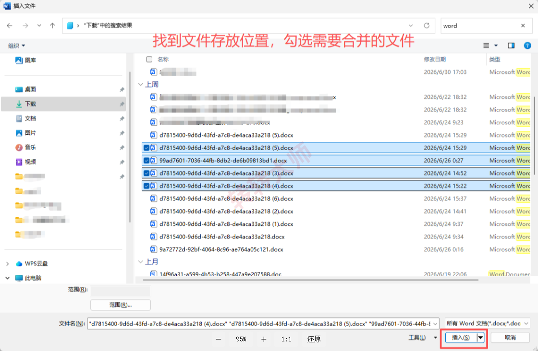Open view options dropdown arrow
The width and height of the screenshot is (538, 351).
(496, 46)
